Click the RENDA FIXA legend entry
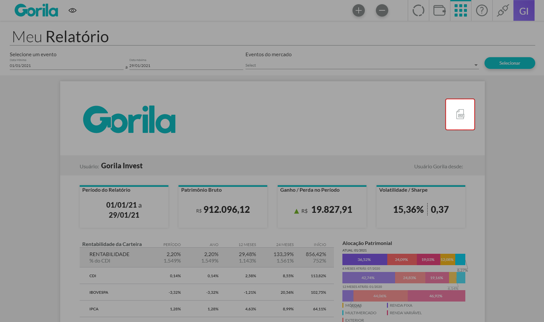The image size is (544, 322). click(400, 305)
